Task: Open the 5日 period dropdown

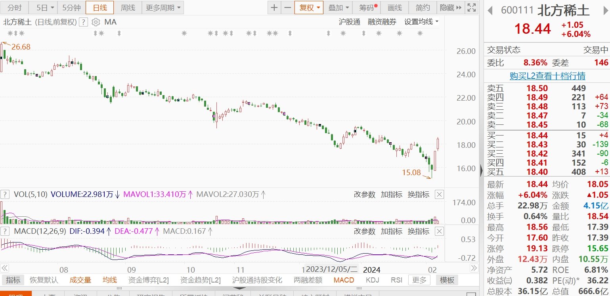Action: coord(43,8)
